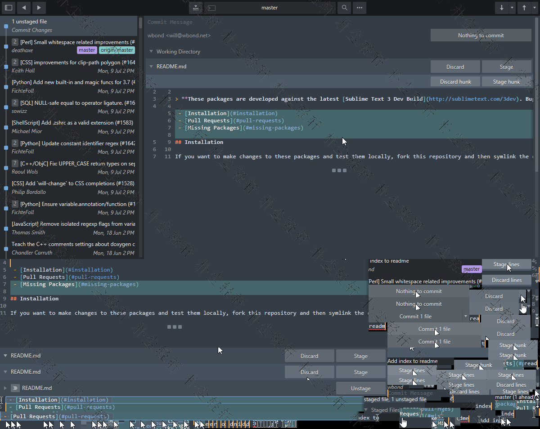
Task: Click the Discard hunk button
Action: point(455,81)
